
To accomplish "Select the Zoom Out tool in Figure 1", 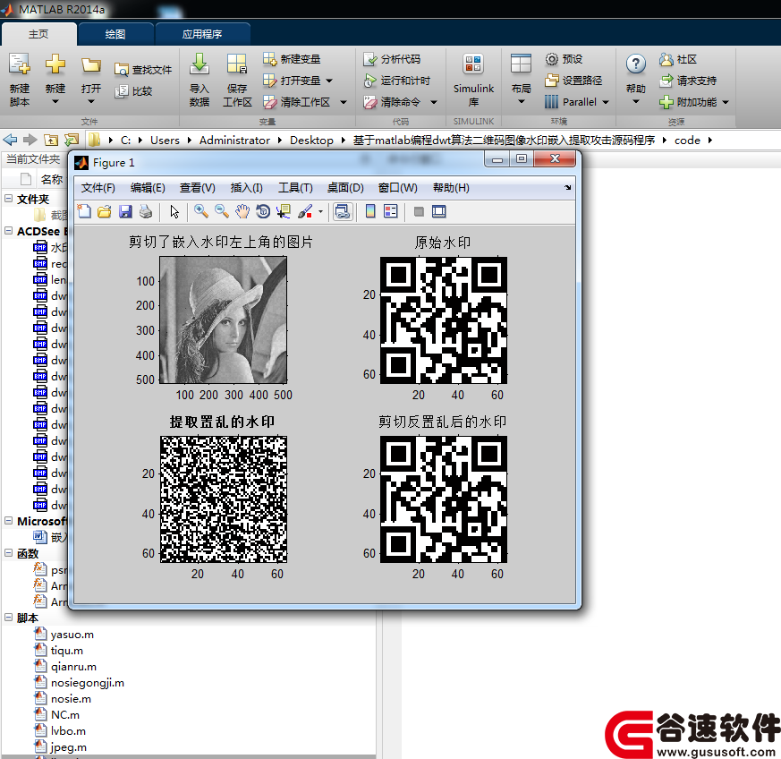I will point(222,211).
